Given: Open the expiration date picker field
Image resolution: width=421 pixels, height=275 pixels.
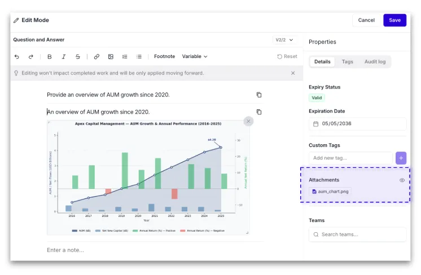Looking at the screenshot, I should (358, 123).
